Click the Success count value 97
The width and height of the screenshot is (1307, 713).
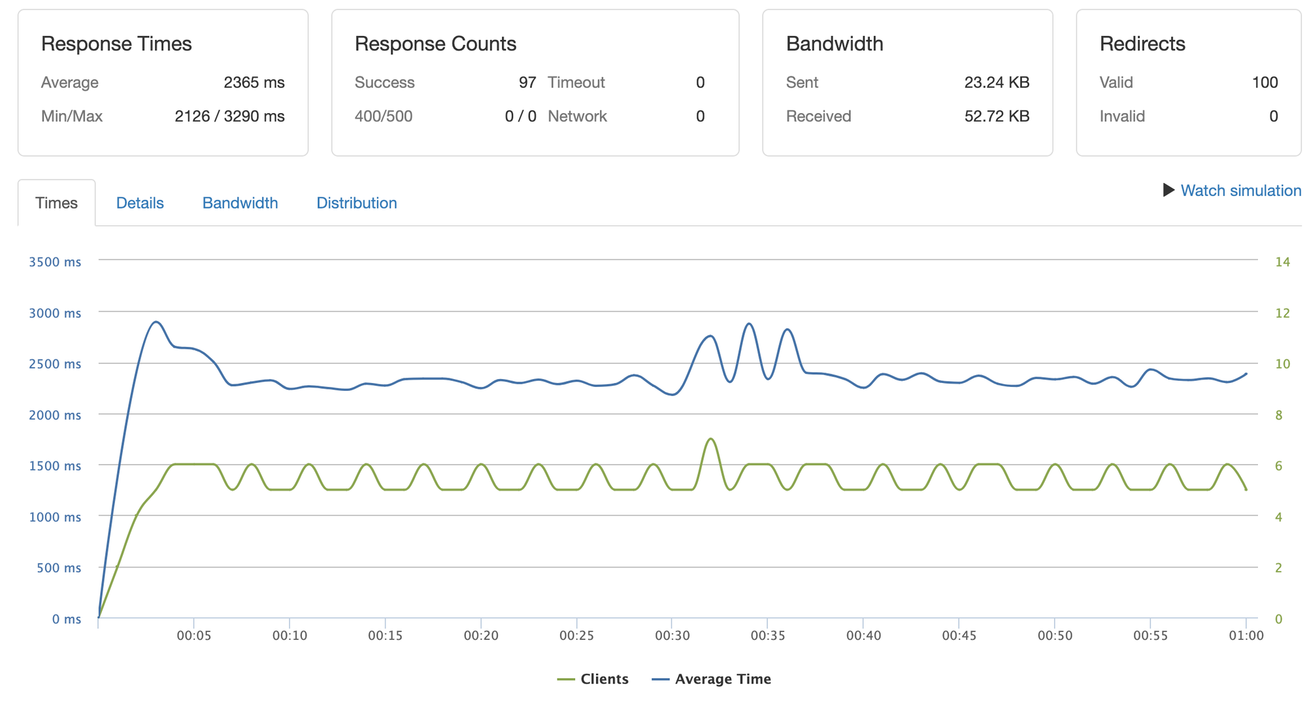click(x=527, y=82)
